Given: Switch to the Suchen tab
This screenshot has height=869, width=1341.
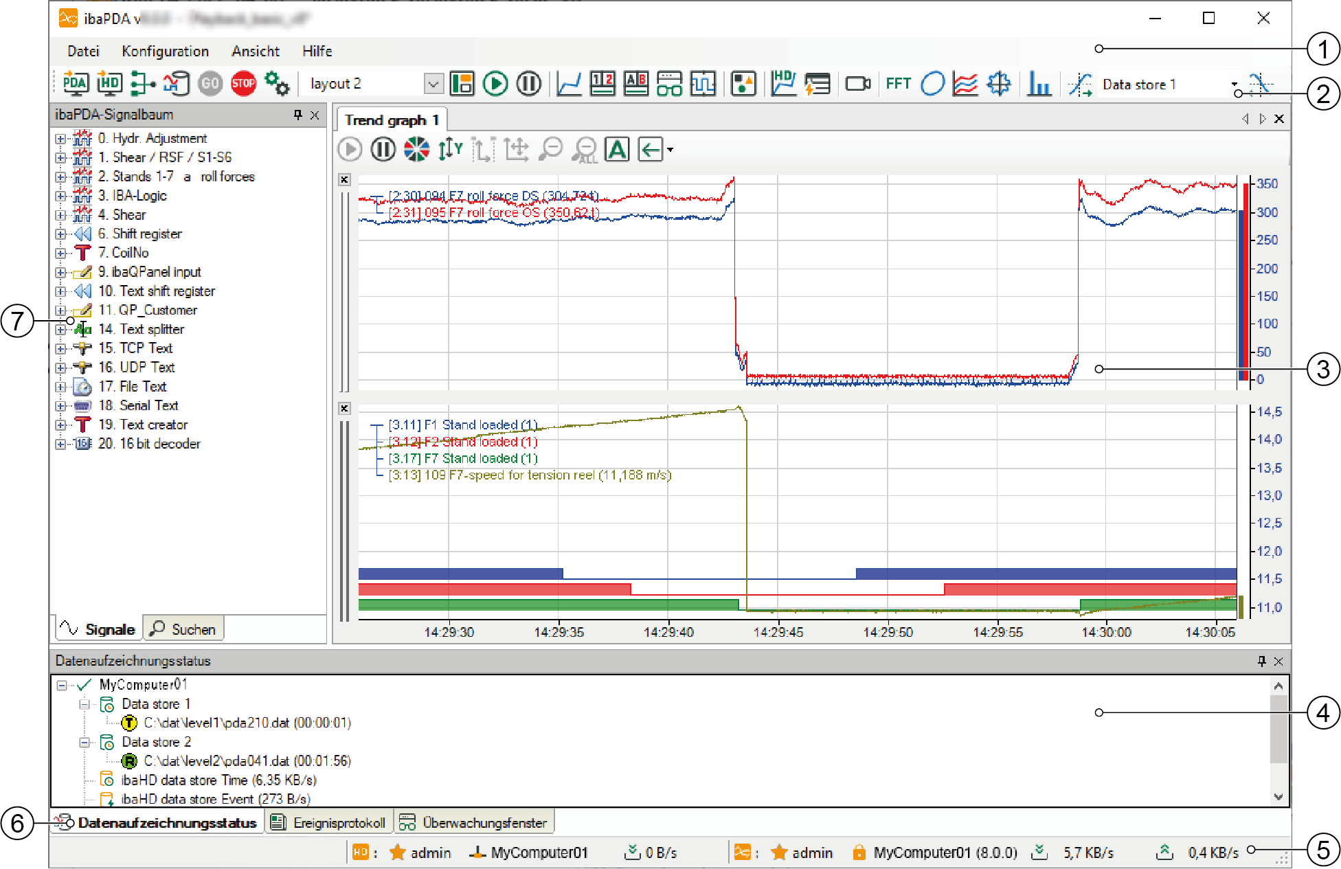Looking at the screenshot, I should tap(183, 629).
